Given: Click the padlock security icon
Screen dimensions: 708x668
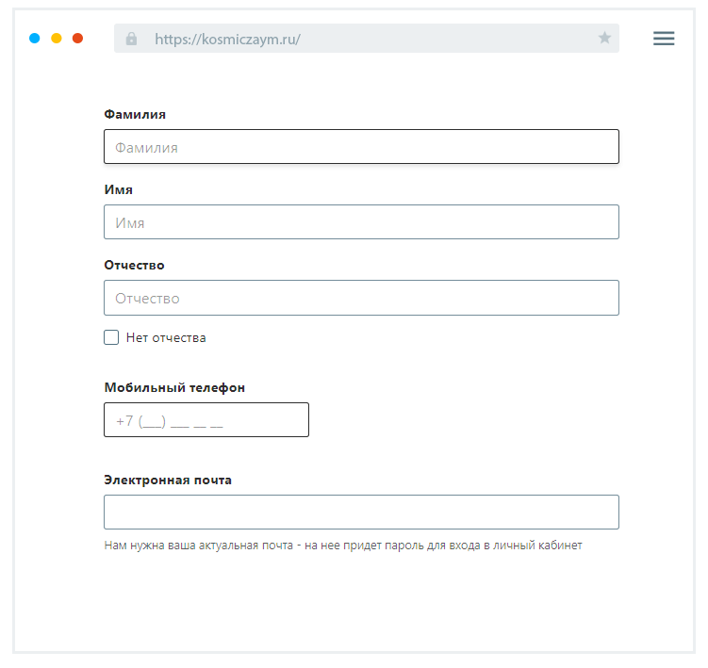Looking at the screenshot, I should point(131,39).
